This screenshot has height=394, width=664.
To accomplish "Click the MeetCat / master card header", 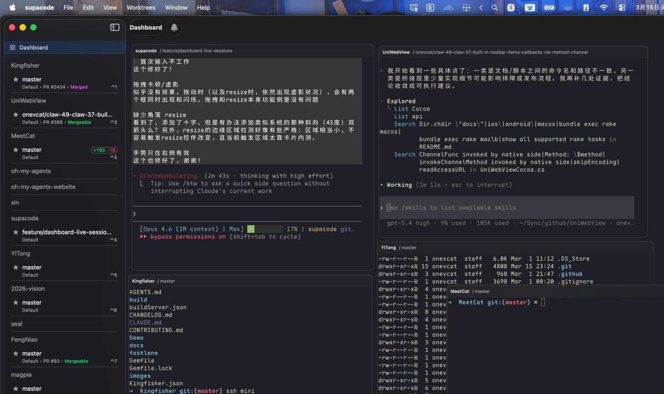I will [556, 291].
